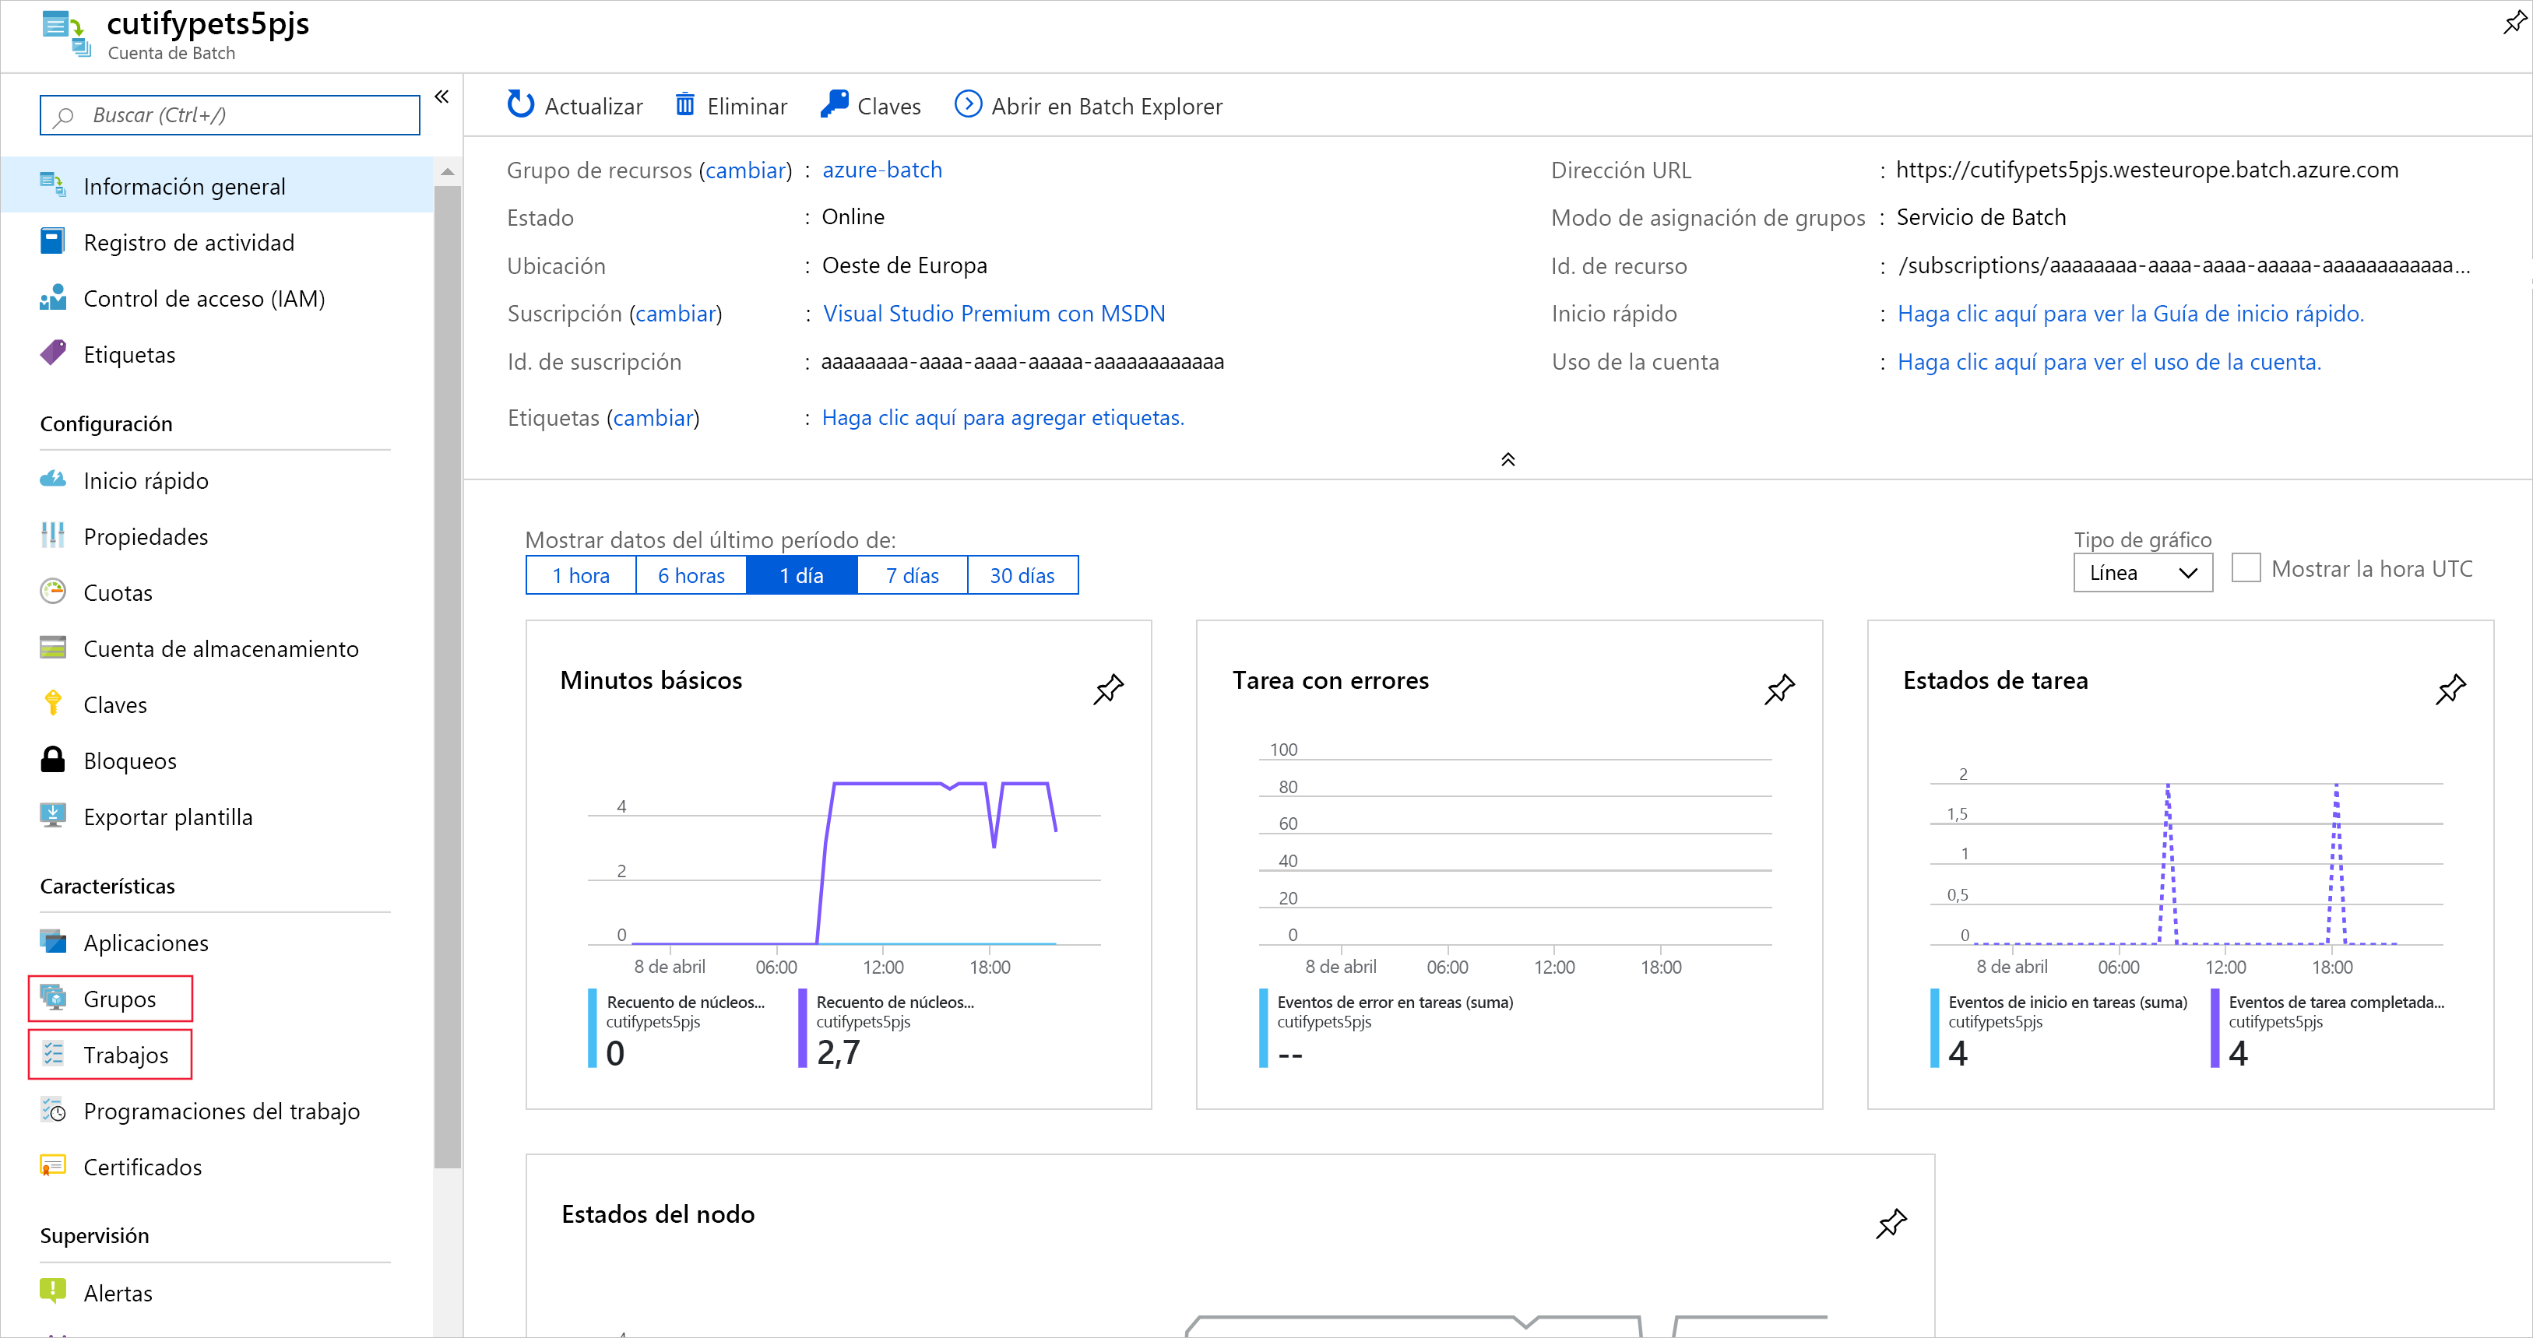
Task: Click the Bloqueos padlock icon
Action: 53,760
